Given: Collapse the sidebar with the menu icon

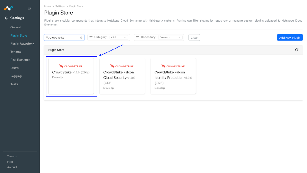Looking at the screenshot, I should click(x=30, y=8).
